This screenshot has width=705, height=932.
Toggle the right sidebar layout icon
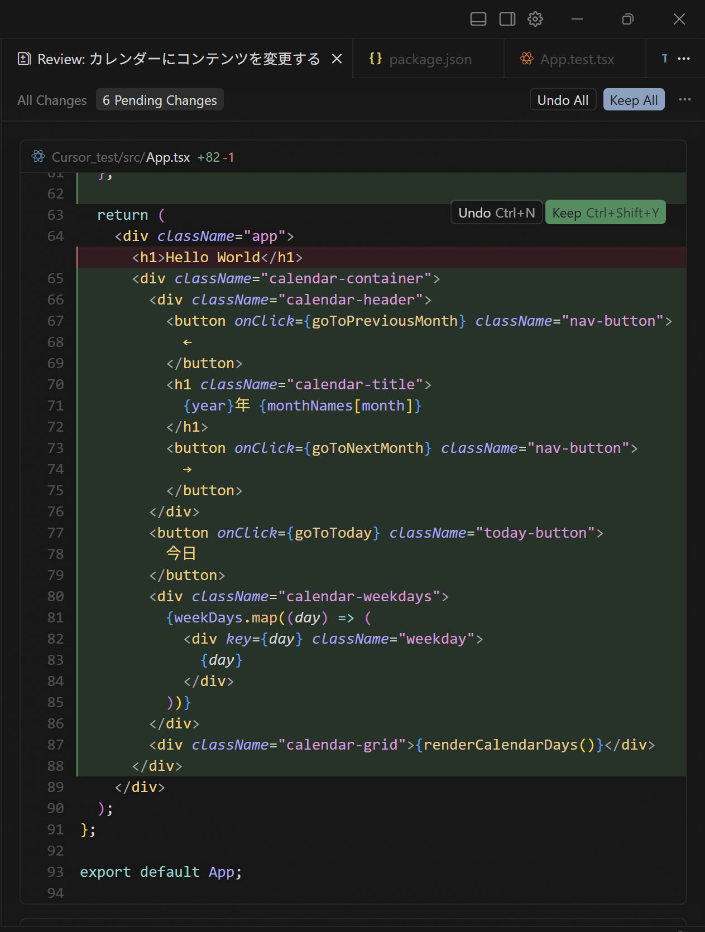click(507, 19)
